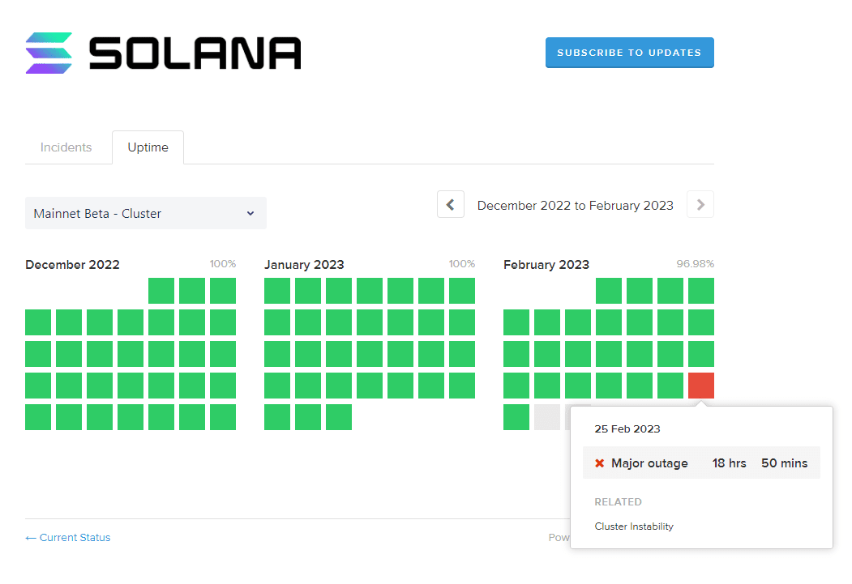Click the green square in February's last row

click(516, 417)
